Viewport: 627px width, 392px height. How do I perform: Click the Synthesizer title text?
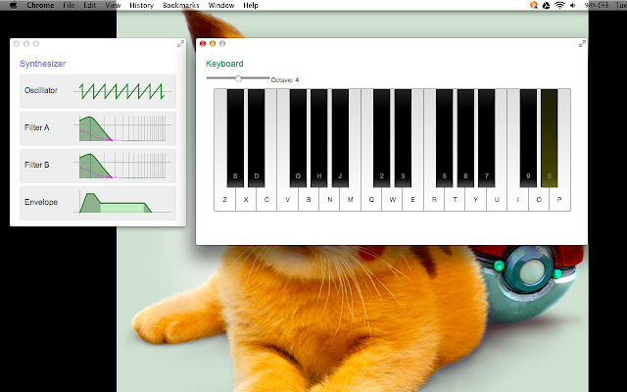pos(43,64)
